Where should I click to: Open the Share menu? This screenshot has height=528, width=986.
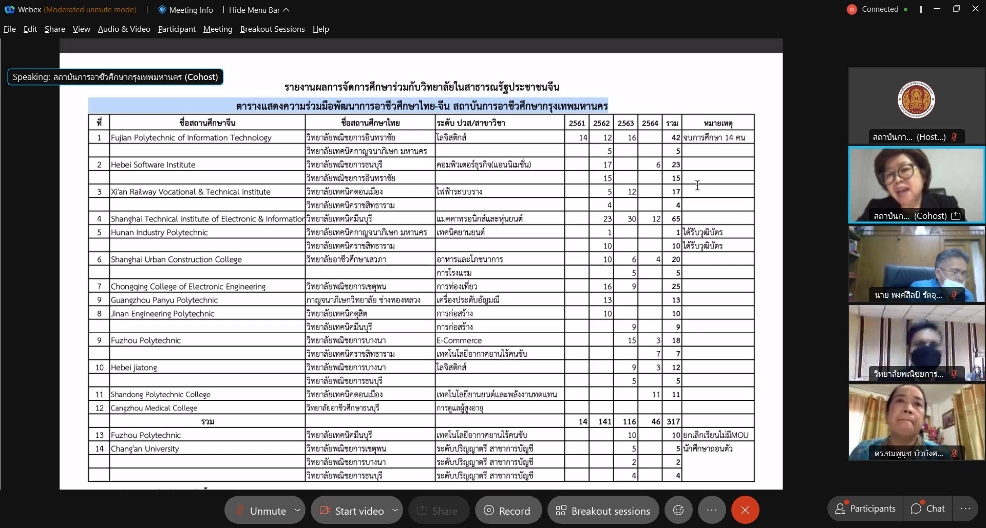[x=55, y=29]
